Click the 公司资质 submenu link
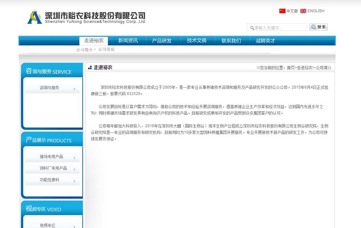 coord(106,50)
